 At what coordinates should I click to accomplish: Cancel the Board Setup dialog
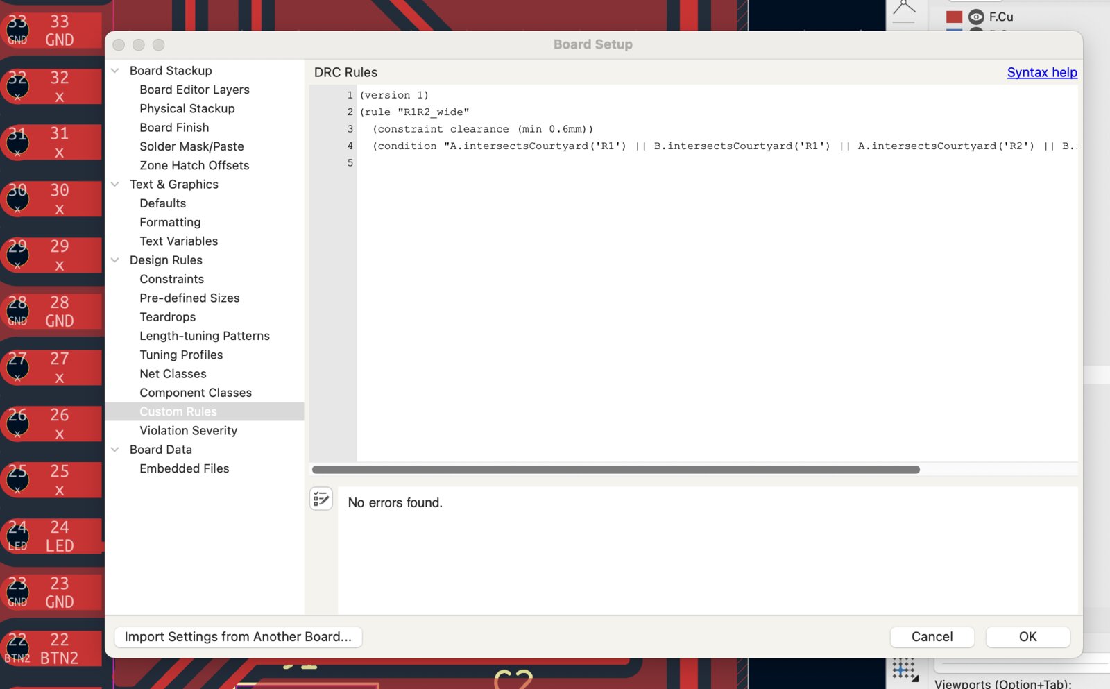coord(932,637)
